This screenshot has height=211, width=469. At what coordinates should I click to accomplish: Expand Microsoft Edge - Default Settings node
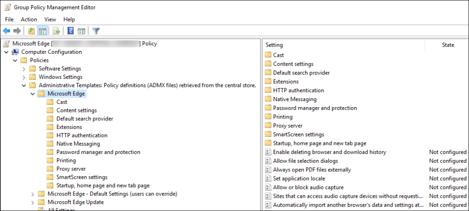[32, 194]
